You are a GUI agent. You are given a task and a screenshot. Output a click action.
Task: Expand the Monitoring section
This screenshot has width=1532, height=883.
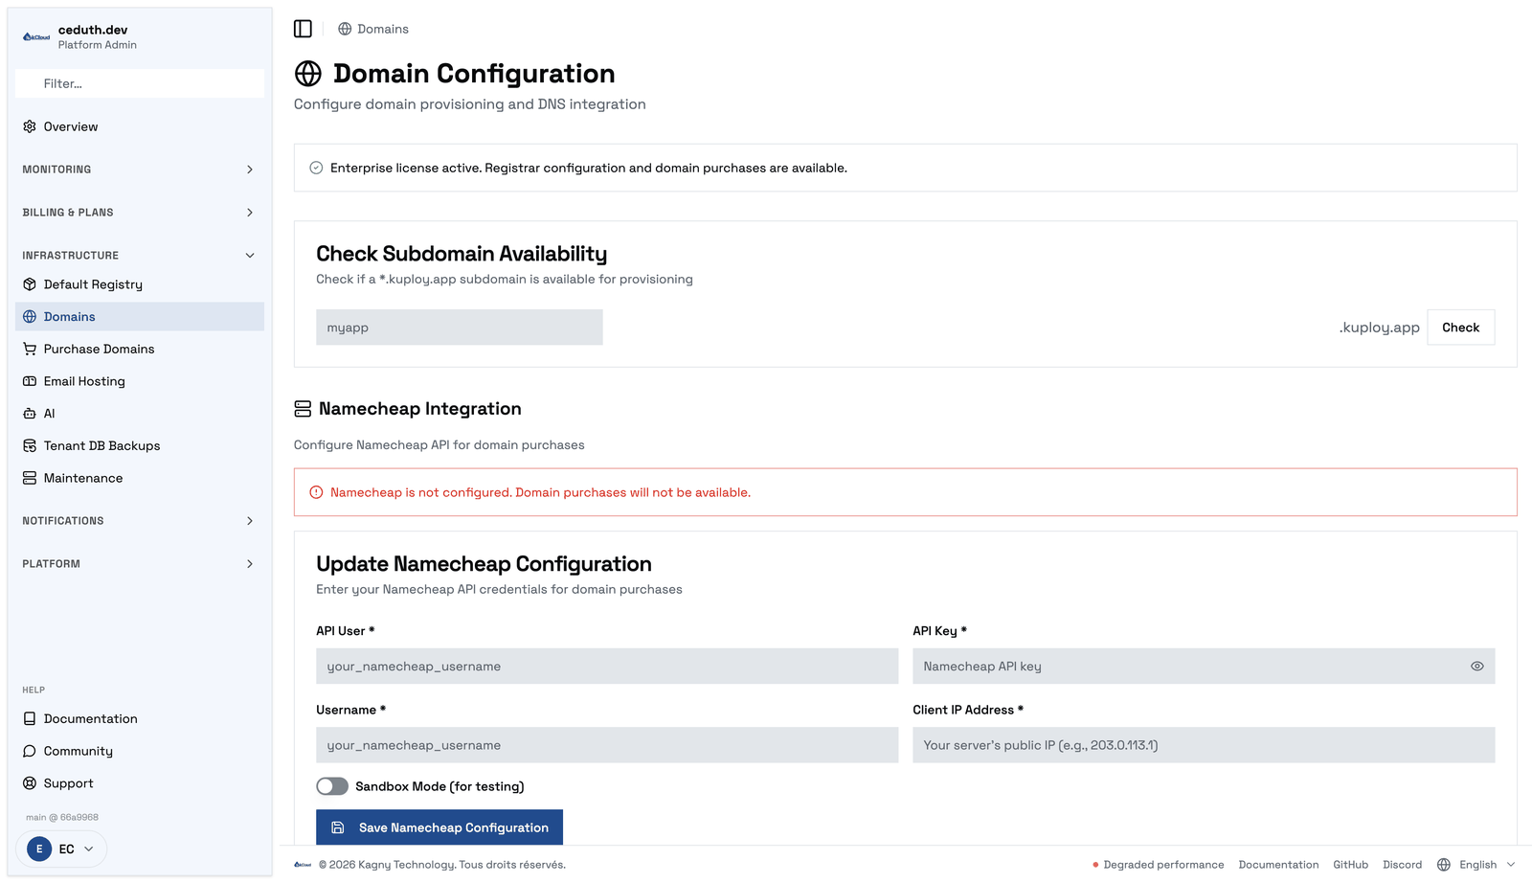pyautogui.click(x=140, y=170)
